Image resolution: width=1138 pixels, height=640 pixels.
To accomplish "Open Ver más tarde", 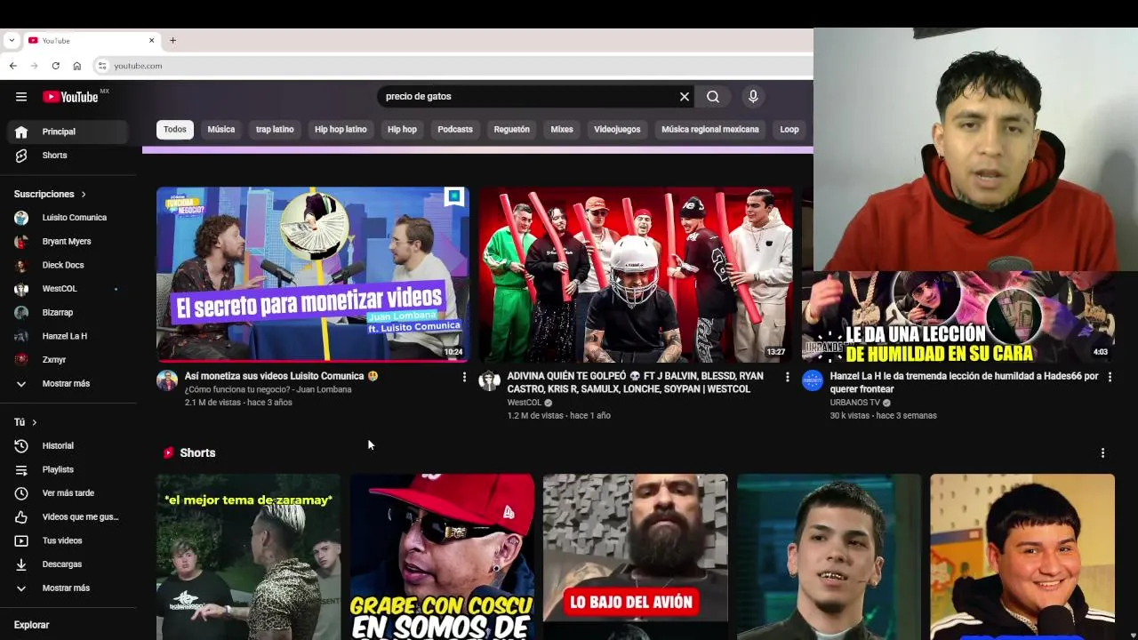I will click(68, 493).
